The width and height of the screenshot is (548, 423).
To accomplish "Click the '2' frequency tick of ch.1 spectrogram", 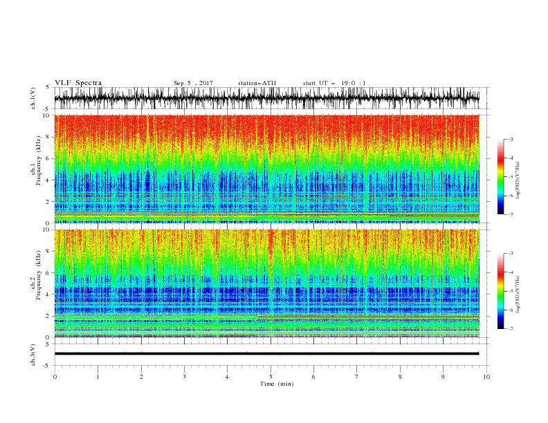I will click(48, 202).
